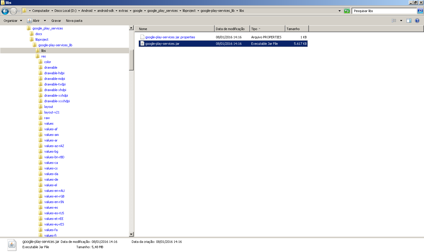Select the google_play_services tree folder

48,28
